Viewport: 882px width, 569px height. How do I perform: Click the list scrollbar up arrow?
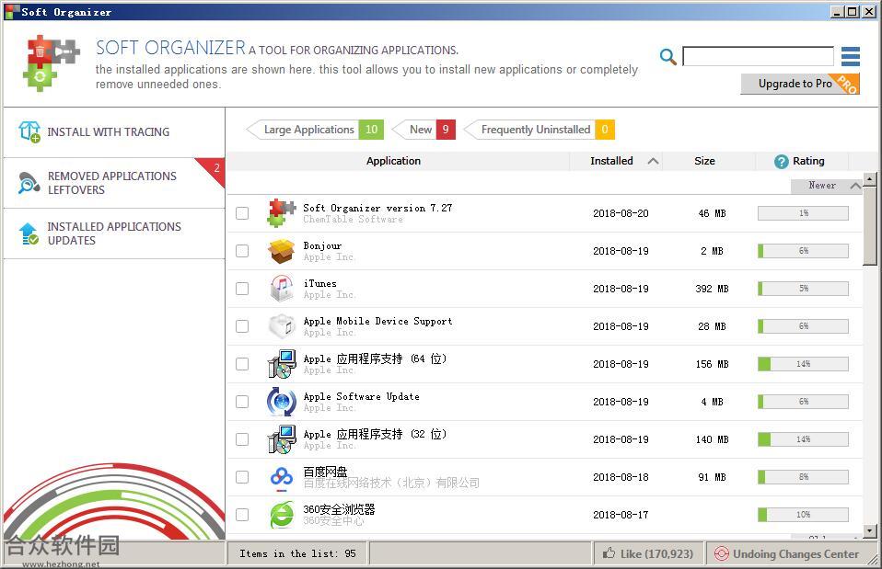[870, 179]
